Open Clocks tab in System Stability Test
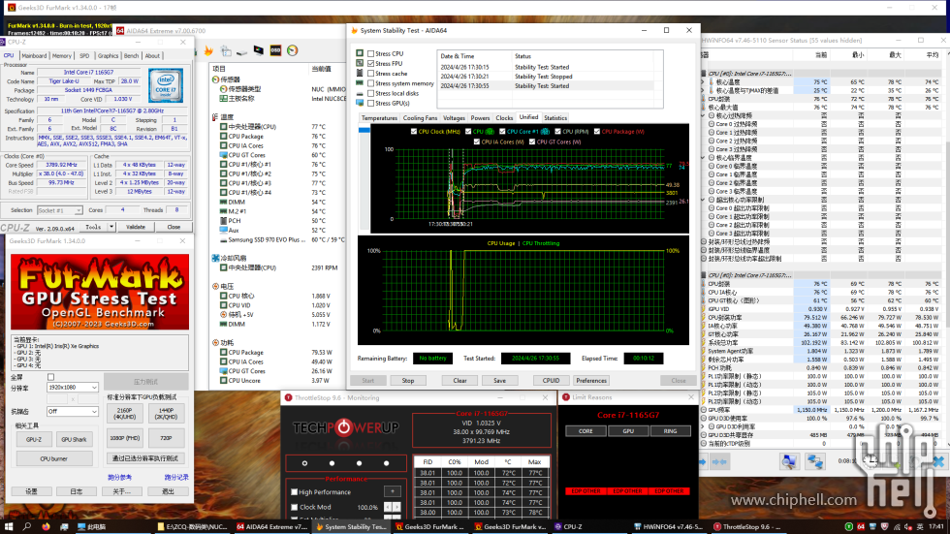Image resolution: width=950 pixels, height=534 pixels. [504, 118]
